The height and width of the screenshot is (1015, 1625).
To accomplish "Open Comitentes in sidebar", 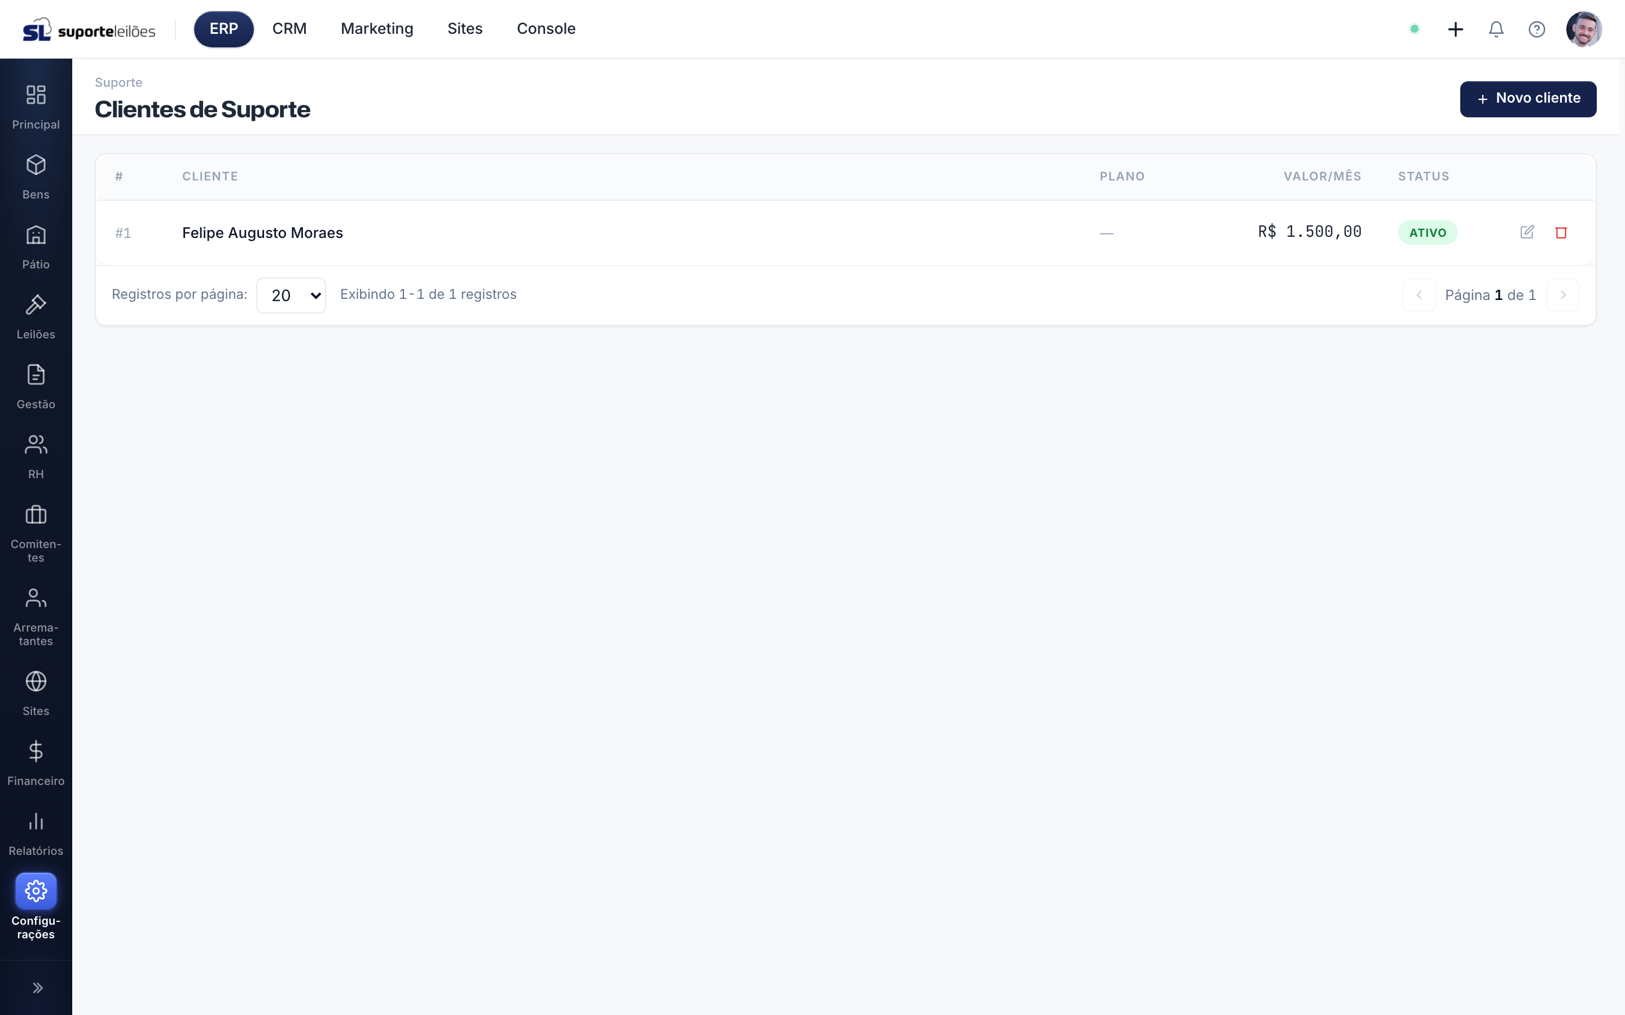I will point(36,533).
